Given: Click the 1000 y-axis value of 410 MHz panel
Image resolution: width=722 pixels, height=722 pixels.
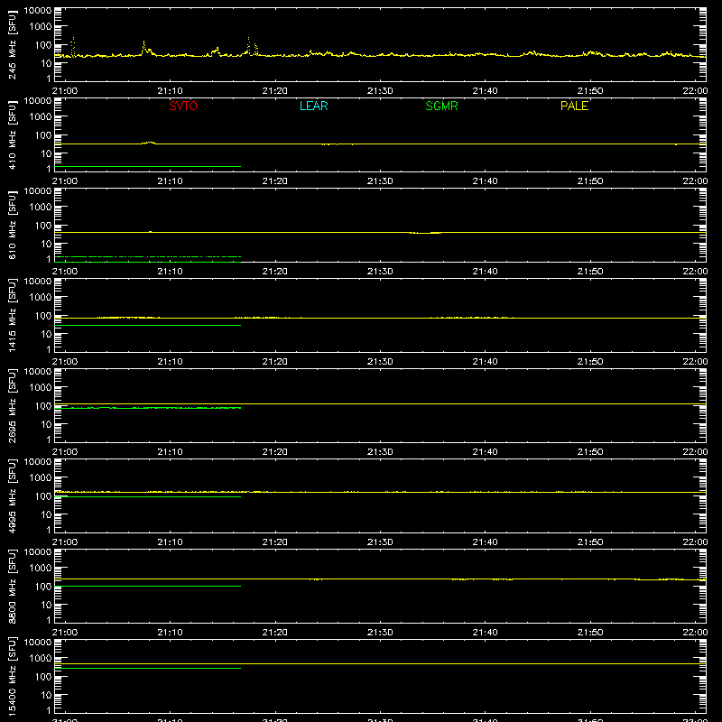Looking at the screenshot, I should (x=40, y=116).
